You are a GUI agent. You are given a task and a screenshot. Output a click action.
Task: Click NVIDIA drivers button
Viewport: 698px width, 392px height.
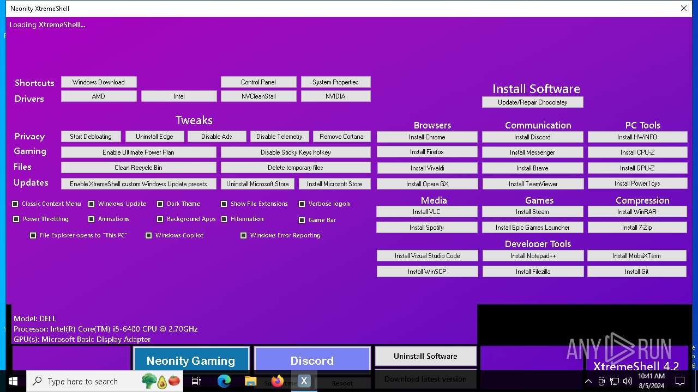[x=335, y=96]
